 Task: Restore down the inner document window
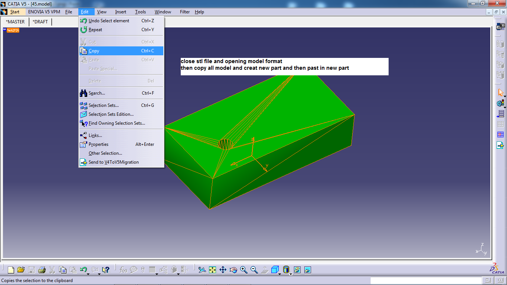click(496, 12)
